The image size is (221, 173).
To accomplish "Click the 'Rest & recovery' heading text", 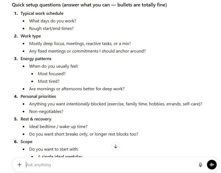I will pos(36,119).
